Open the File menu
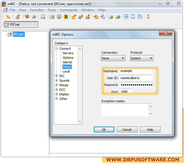The height and width of the screenshot is (163, 184). point(13,10)
